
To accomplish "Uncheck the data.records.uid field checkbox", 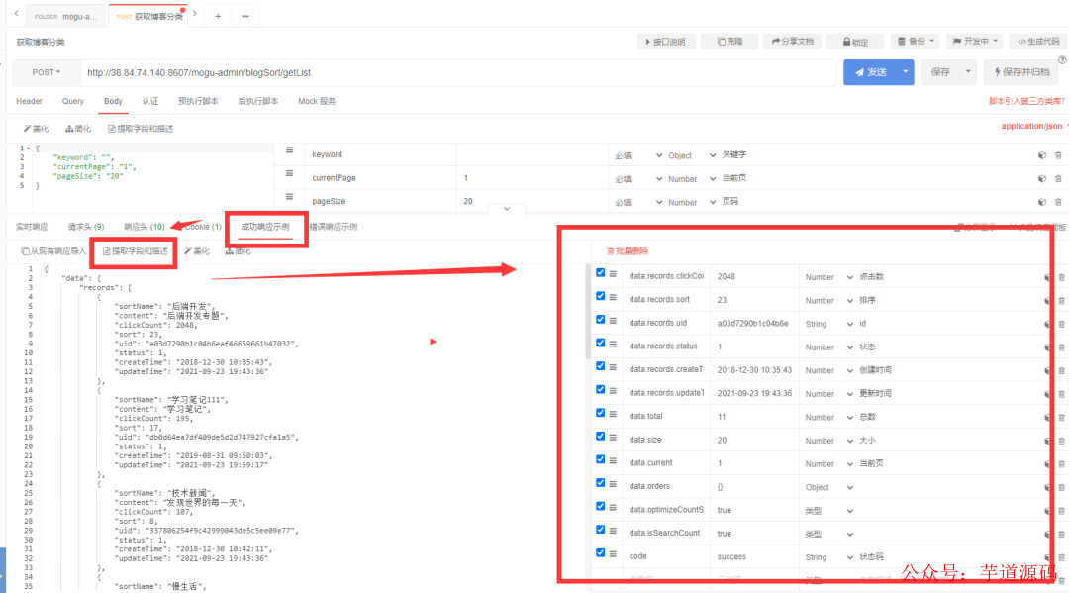I will click(x=601, y=319).
